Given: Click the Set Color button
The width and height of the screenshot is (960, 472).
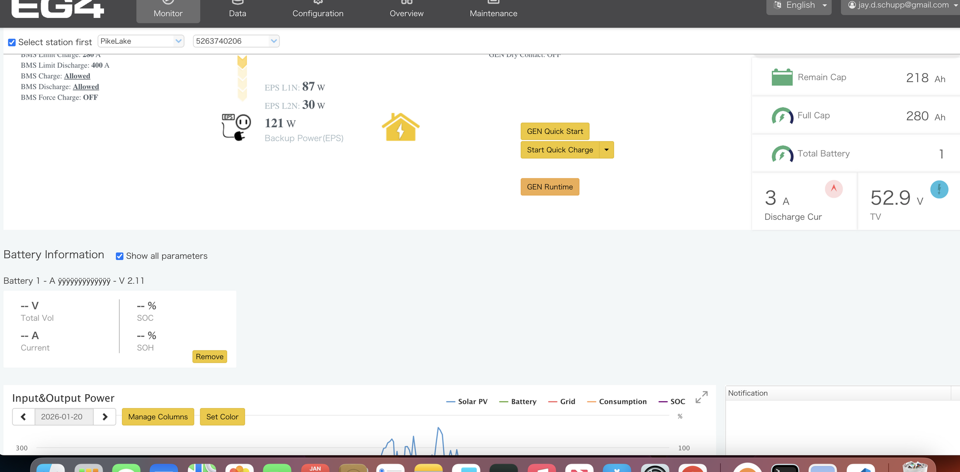Looking at the screenshot, I should click(222, 417).
